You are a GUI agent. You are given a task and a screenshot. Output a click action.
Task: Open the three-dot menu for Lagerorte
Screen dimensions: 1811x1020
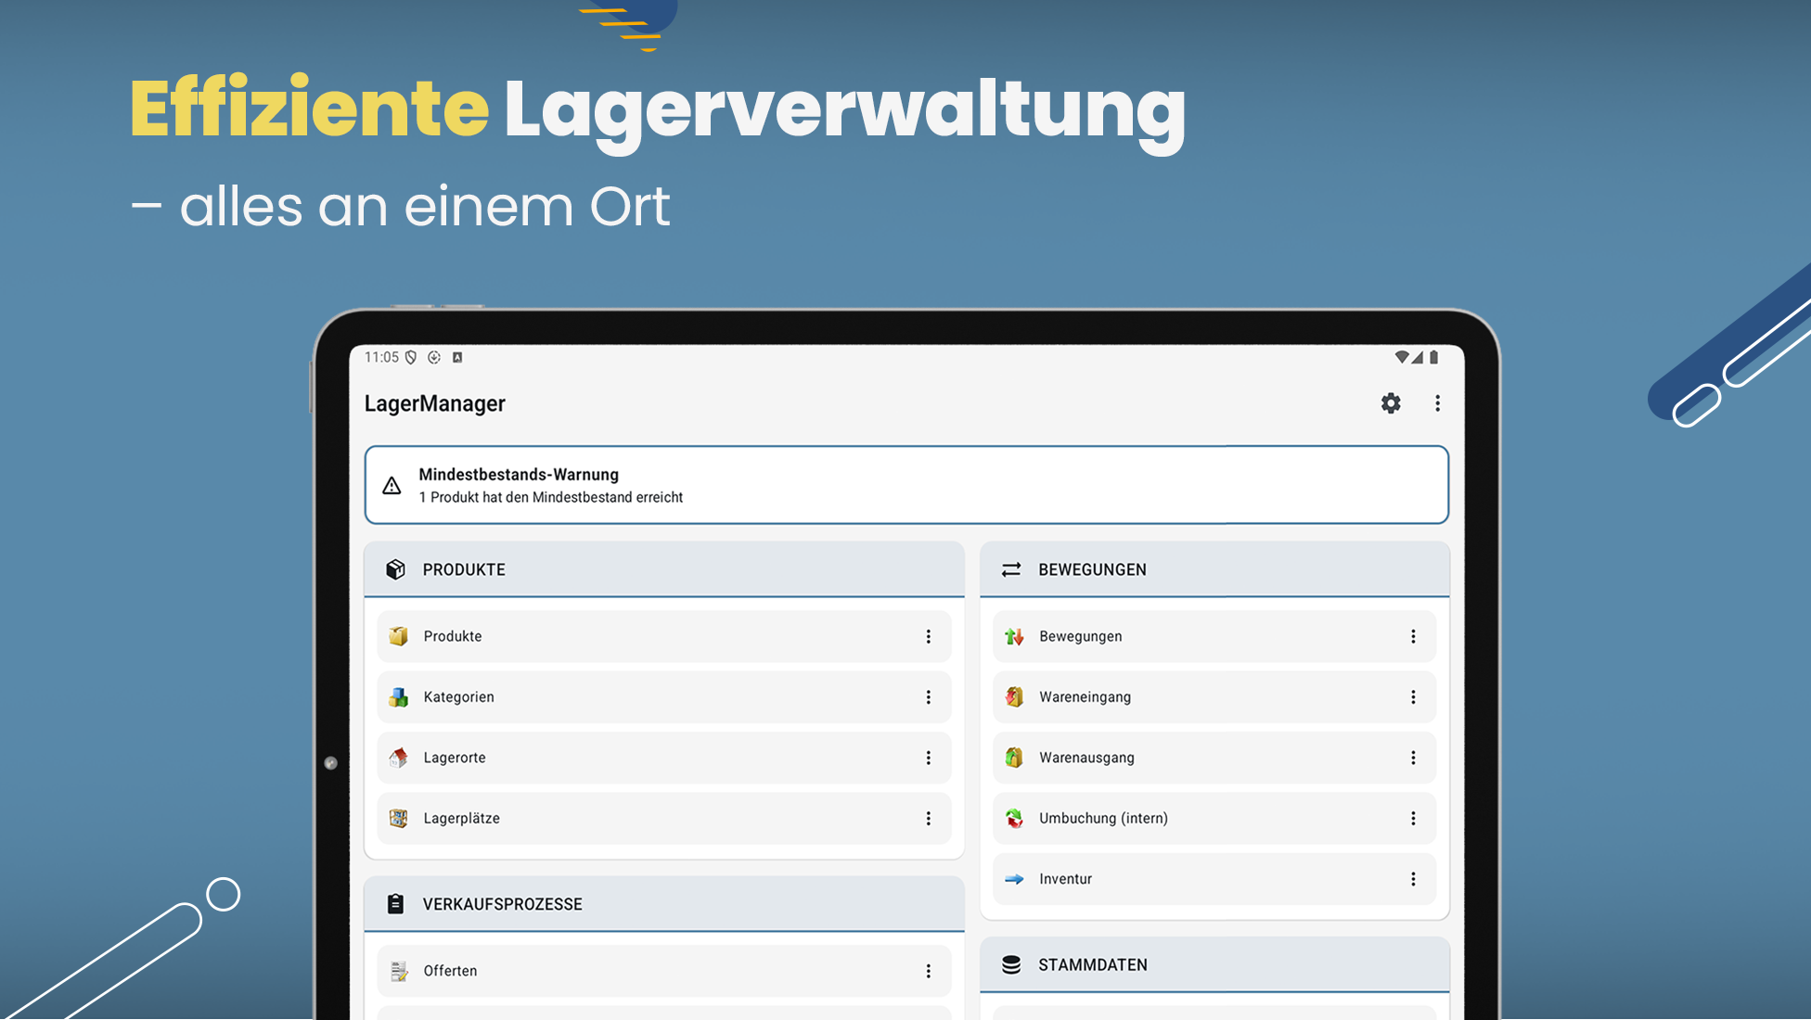928,758
